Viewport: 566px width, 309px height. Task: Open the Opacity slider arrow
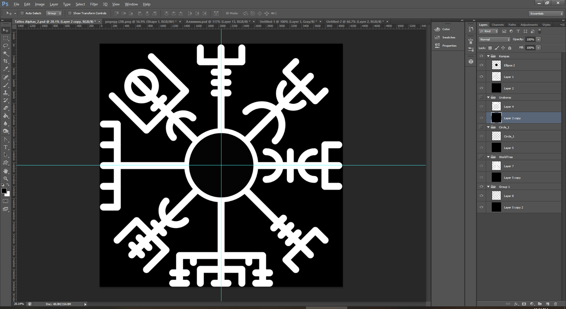pos(538,39)
